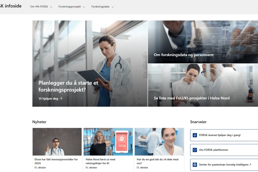Expand the Forskningsdata dropdown chevron
This screenshot has height=172, width=258.
point(112,7)
